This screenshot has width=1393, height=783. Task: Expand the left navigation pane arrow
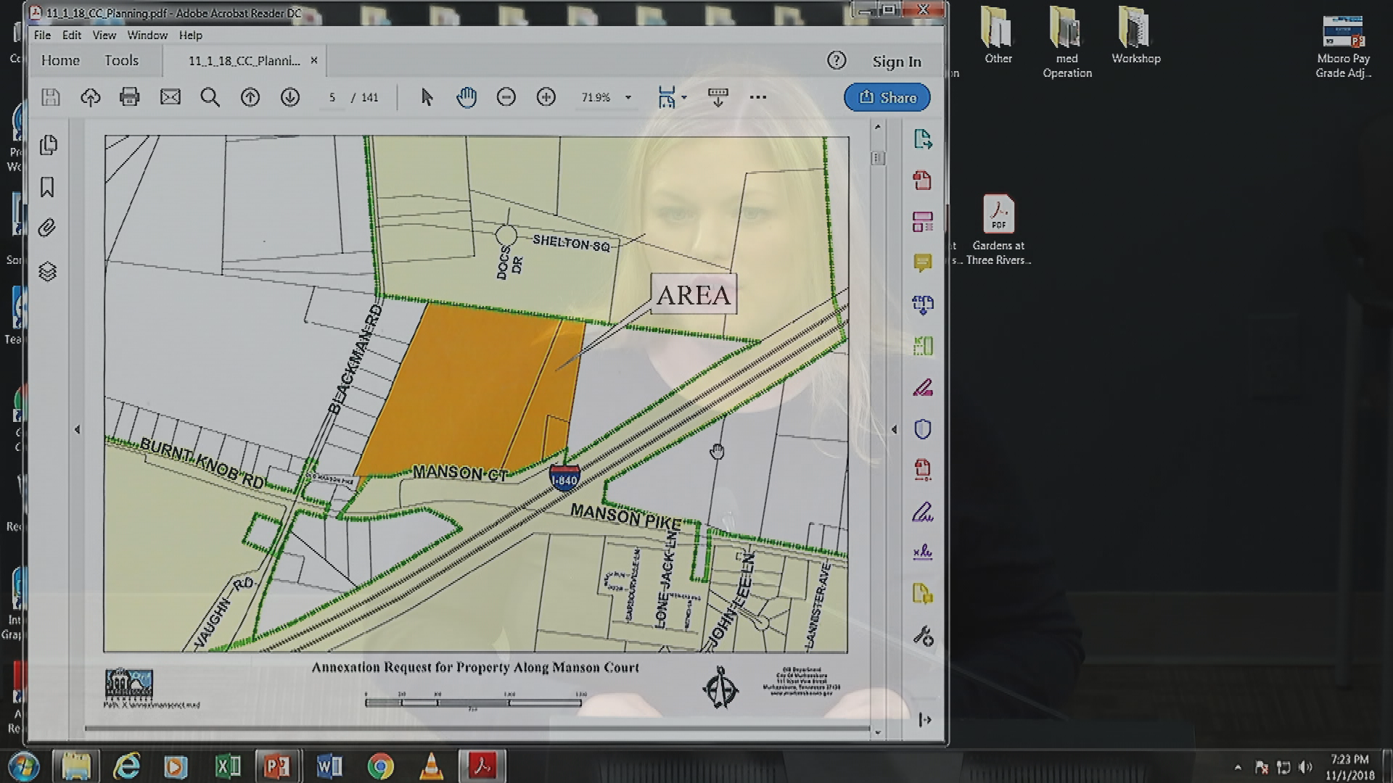tap(78, 429)
